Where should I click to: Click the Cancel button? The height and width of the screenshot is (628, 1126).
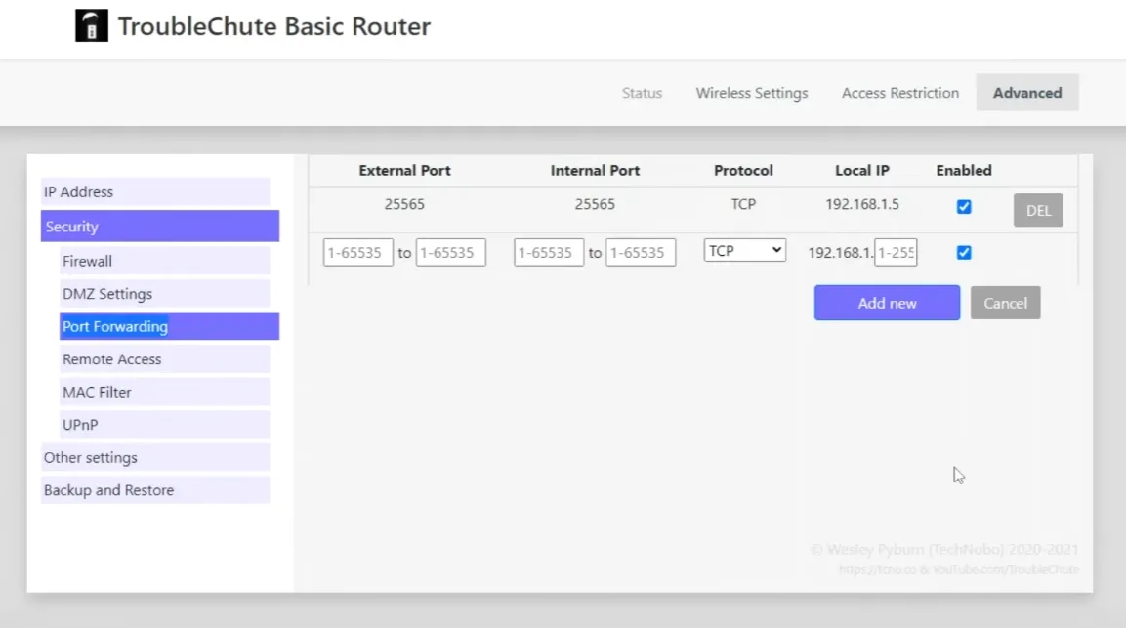pyautogui.click(x=1005, y=303)
